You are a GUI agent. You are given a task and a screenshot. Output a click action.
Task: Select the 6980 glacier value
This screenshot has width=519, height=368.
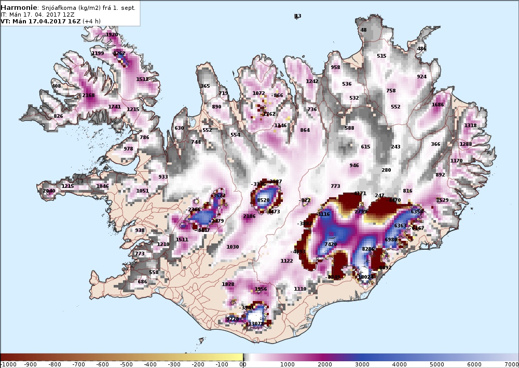391,240
